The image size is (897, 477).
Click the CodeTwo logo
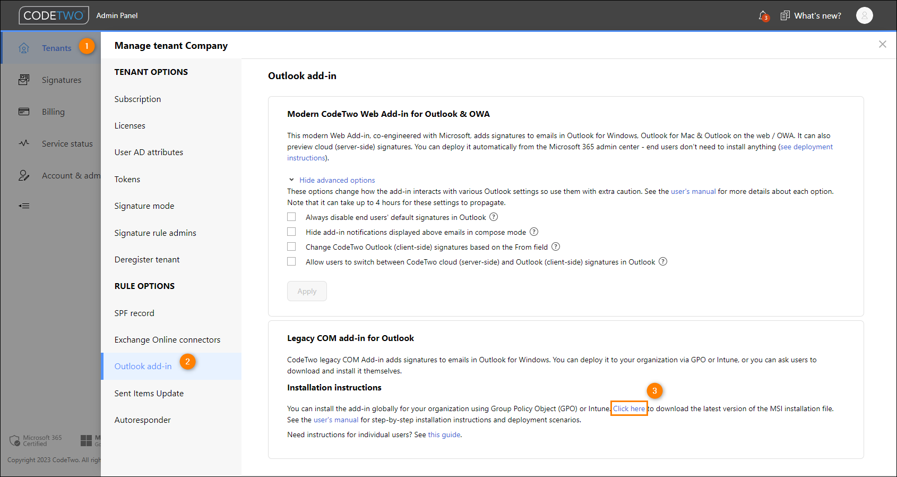[x=54, y=15]
